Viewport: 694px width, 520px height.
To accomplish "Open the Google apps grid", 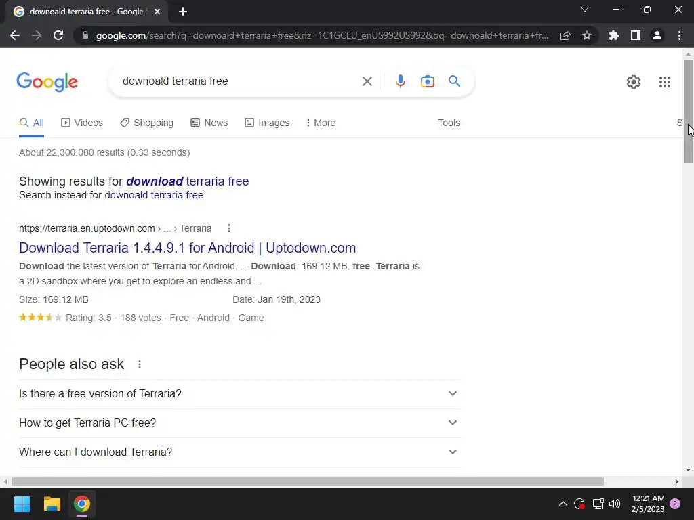I will [x=664, y=82].
